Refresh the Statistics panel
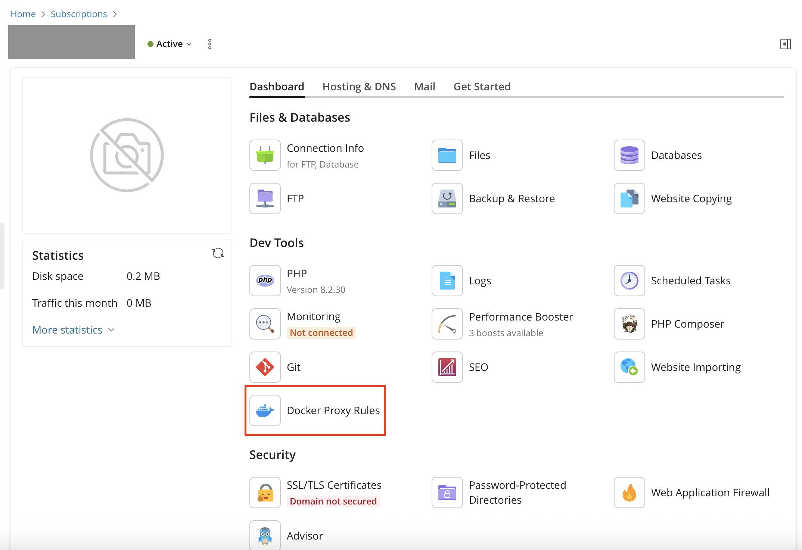 click(x=218, y=253)
